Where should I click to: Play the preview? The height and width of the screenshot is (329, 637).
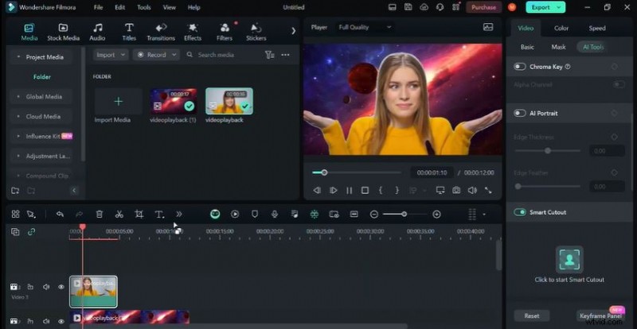click(x=333, y=190)
